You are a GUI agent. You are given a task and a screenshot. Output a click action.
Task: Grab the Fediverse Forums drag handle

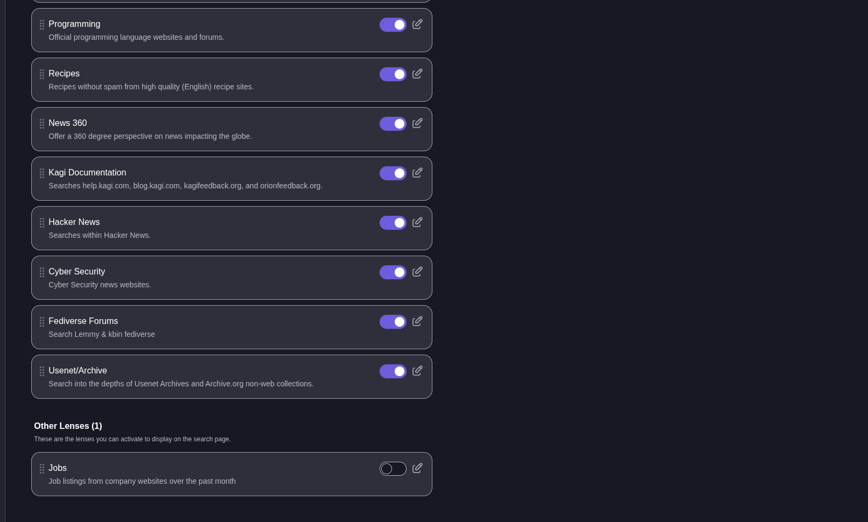[x=42, y=322]
